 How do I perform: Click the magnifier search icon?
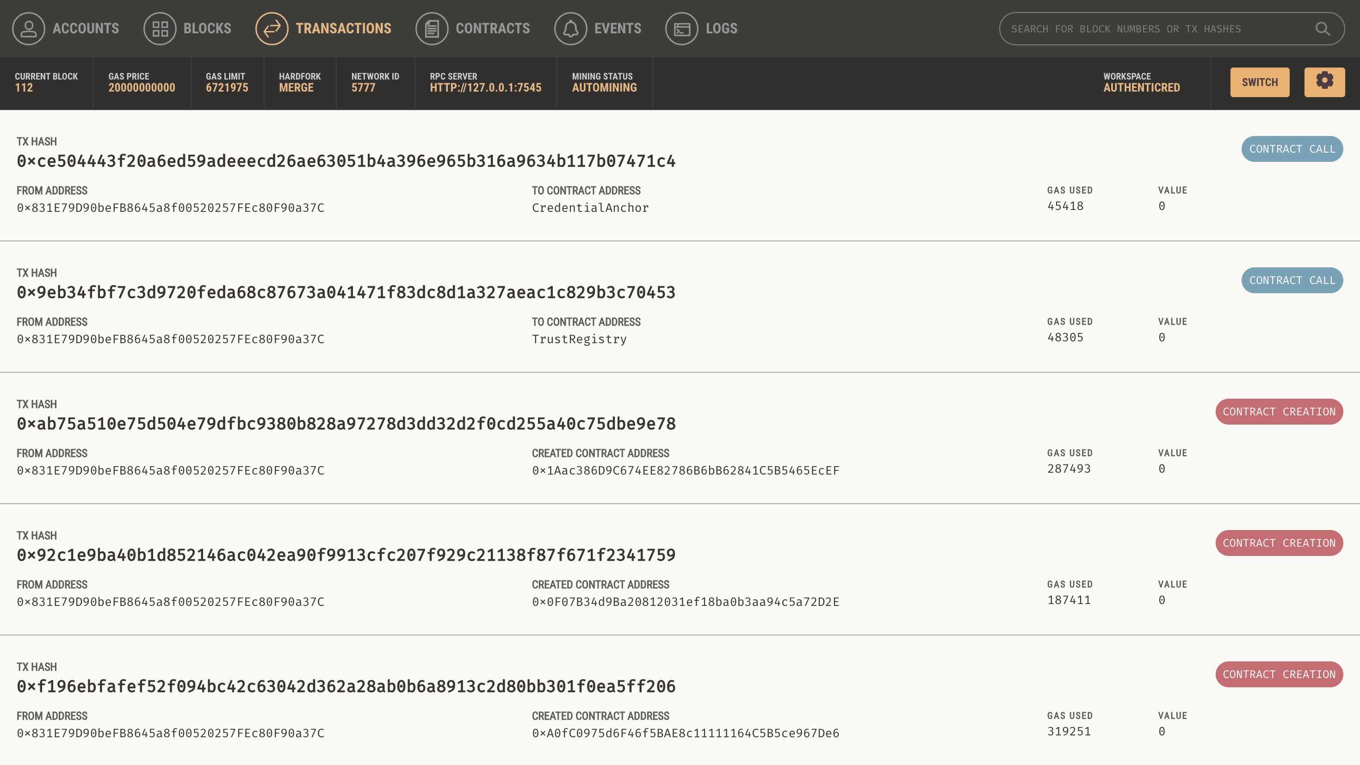pyautogui.click(x=1322, y=29)
